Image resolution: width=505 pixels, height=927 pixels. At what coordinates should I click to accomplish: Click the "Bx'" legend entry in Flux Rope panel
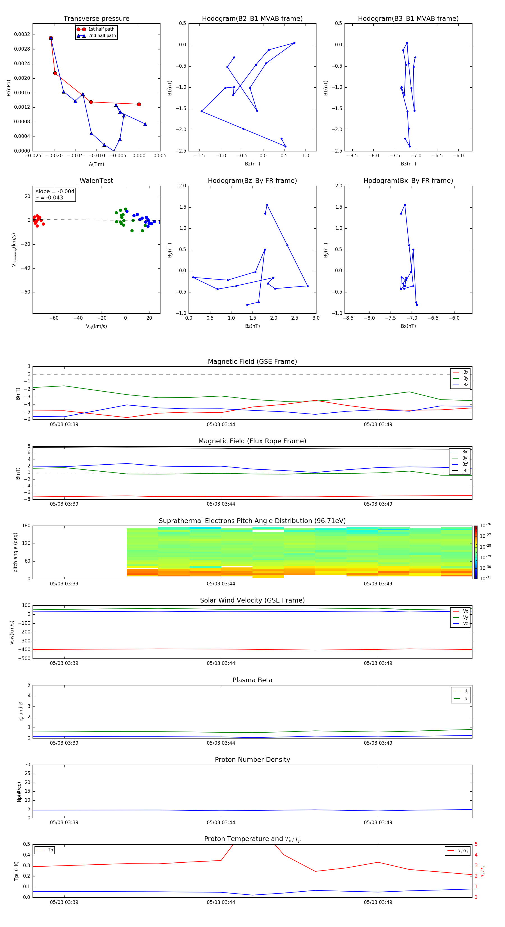460,452
